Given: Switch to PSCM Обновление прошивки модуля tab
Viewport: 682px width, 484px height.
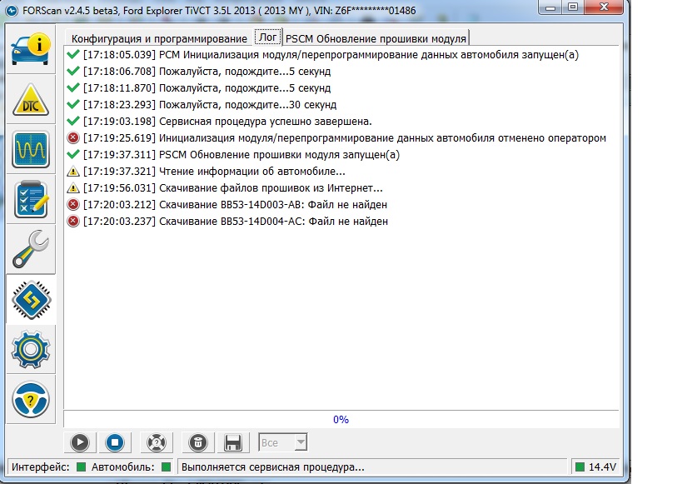Looking at the screenshot, I should click(376, 38).
